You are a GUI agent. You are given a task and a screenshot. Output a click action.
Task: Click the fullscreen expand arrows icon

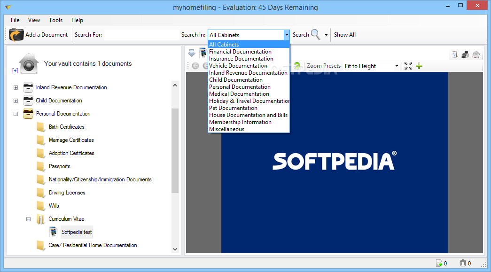(x=408, y=66)
